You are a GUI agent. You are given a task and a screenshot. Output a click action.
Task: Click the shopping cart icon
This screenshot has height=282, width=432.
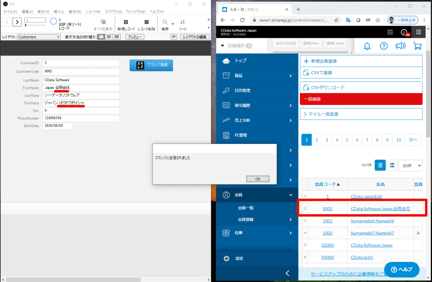[417, 46]
